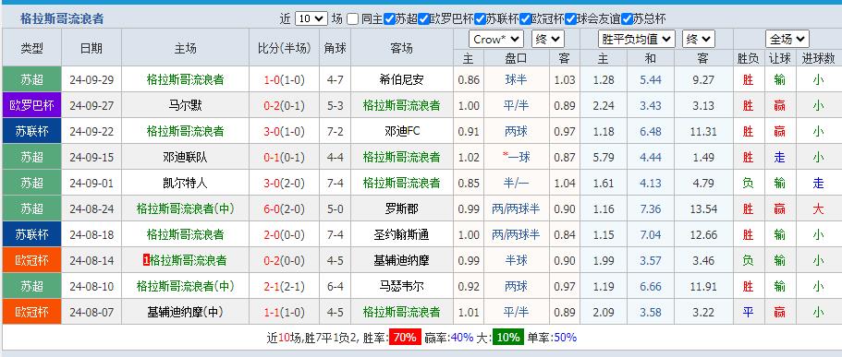
Task: Click 希伯尼安 away team
Action: [402, 80]
